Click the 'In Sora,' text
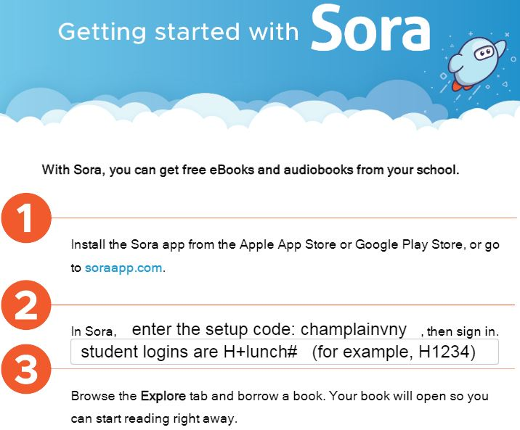Image resolution: width=520 pixels, height=430 pixels. (94, 331)
